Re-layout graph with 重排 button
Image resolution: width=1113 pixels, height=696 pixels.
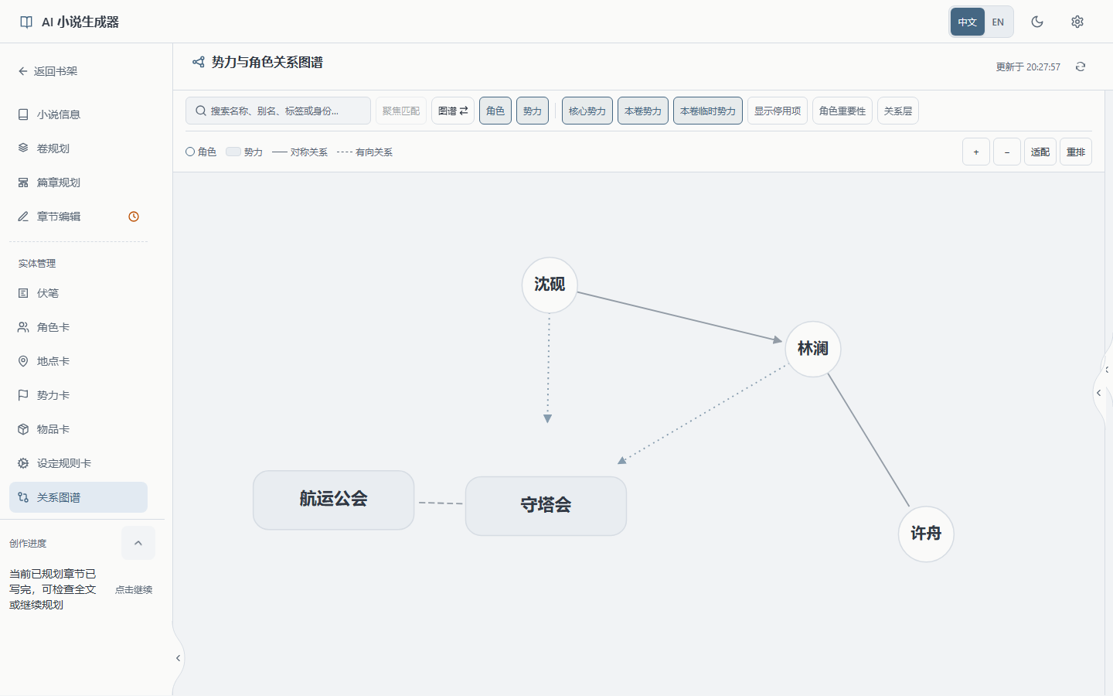click(x=1076, y=152)
